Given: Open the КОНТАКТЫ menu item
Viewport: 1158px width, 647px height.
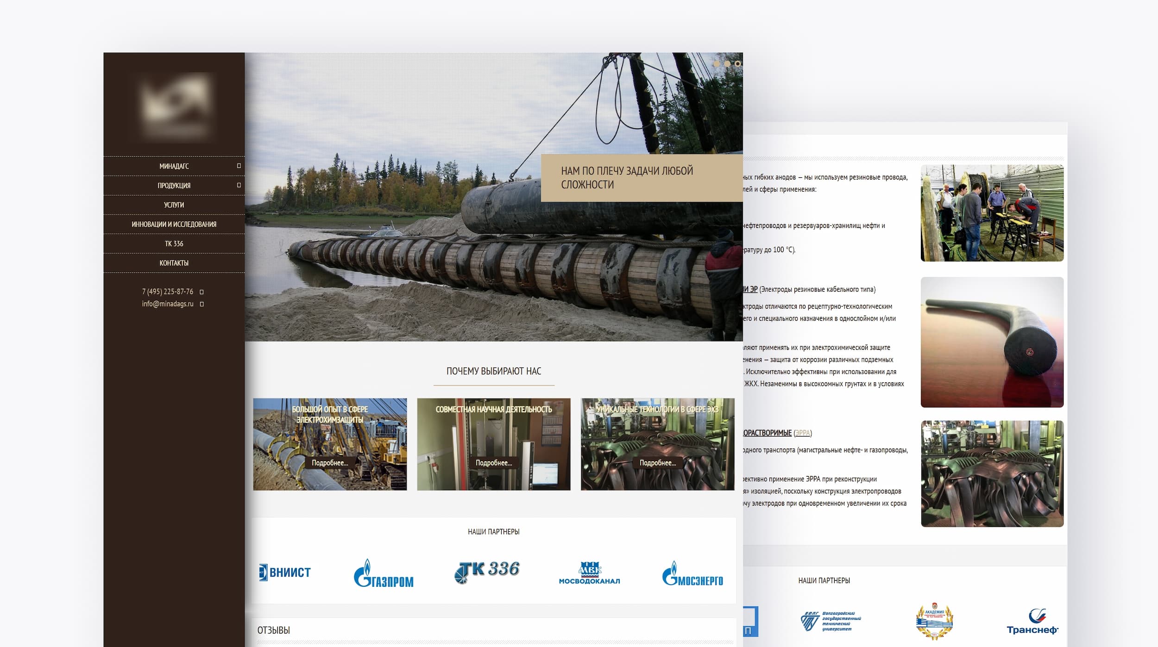Looking at the screenshot, I should (174, 263).
